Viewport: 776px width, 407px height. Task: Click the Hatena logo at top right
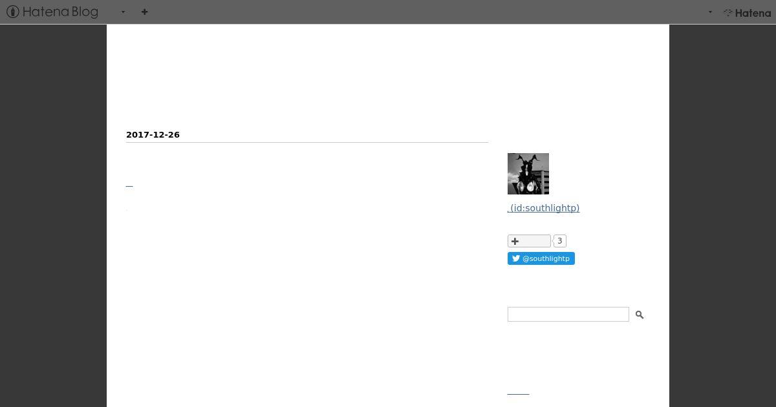(x=747, y=12)
